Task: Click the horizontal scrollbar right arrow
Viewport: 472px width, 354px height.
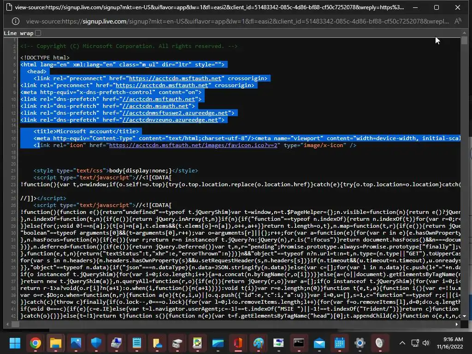Action: pos(457,324)
